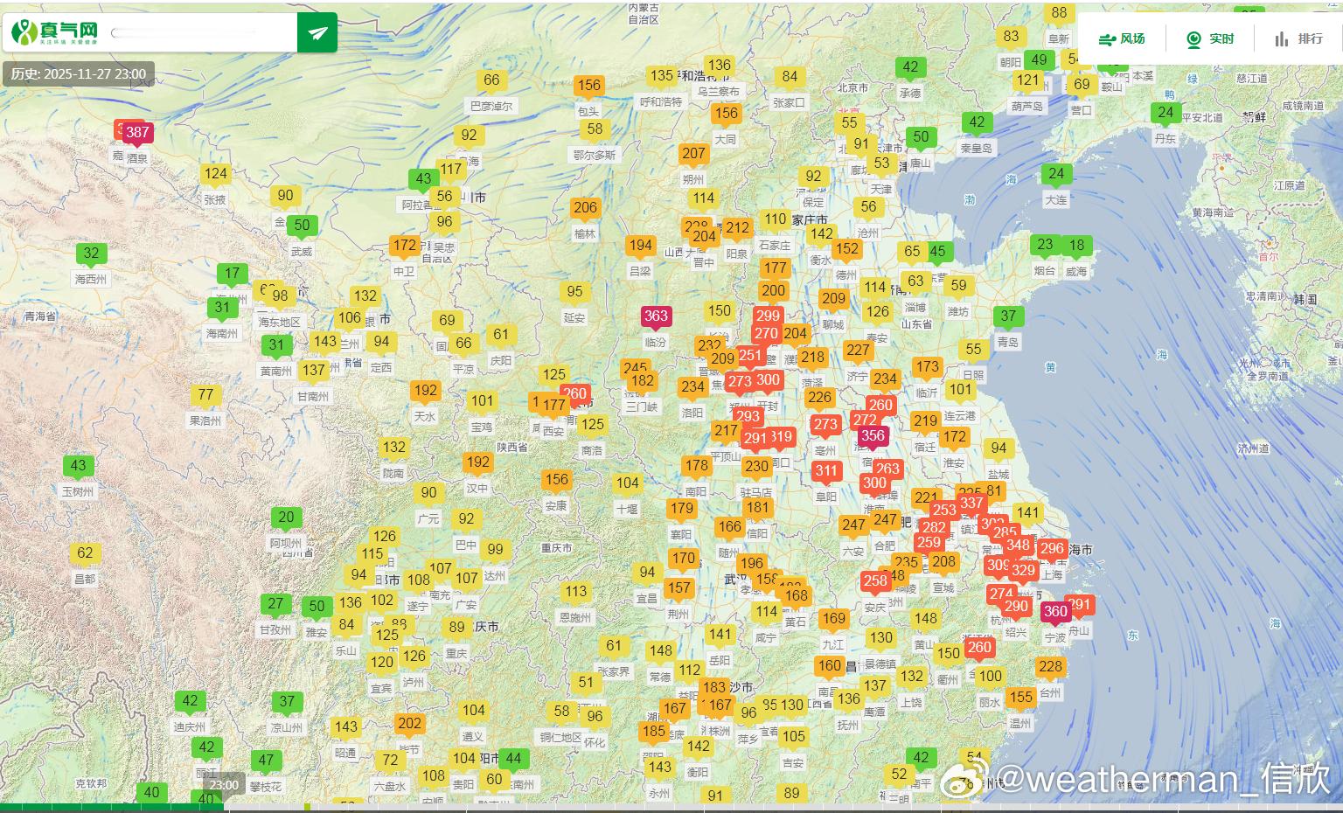This screenshot has width=1343, height=813.
Task: Click the 43 marker at 玉树州
Action: coord(79,466)
